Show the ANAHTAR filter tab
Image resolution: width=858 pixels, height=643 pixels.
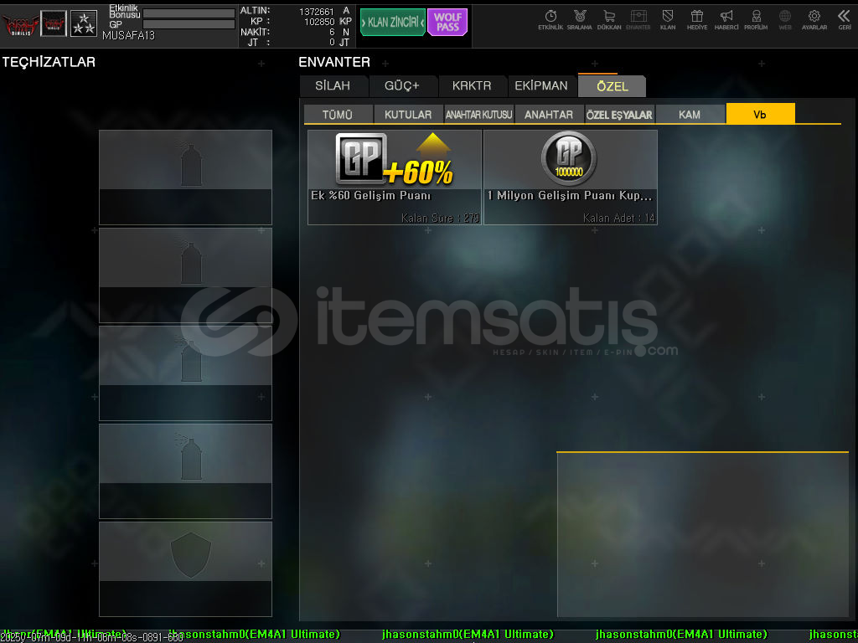pyautogui.click(x=549, y=114)
